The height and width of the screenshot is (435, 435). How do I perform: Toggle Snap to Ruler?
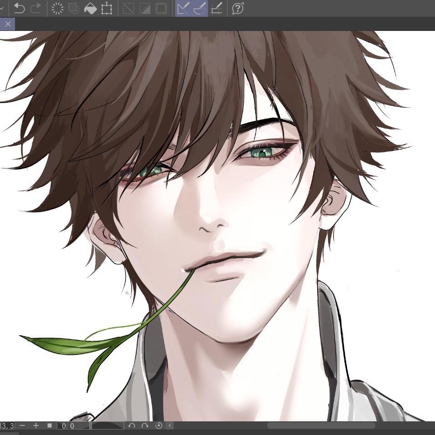[x=183, y=8]
